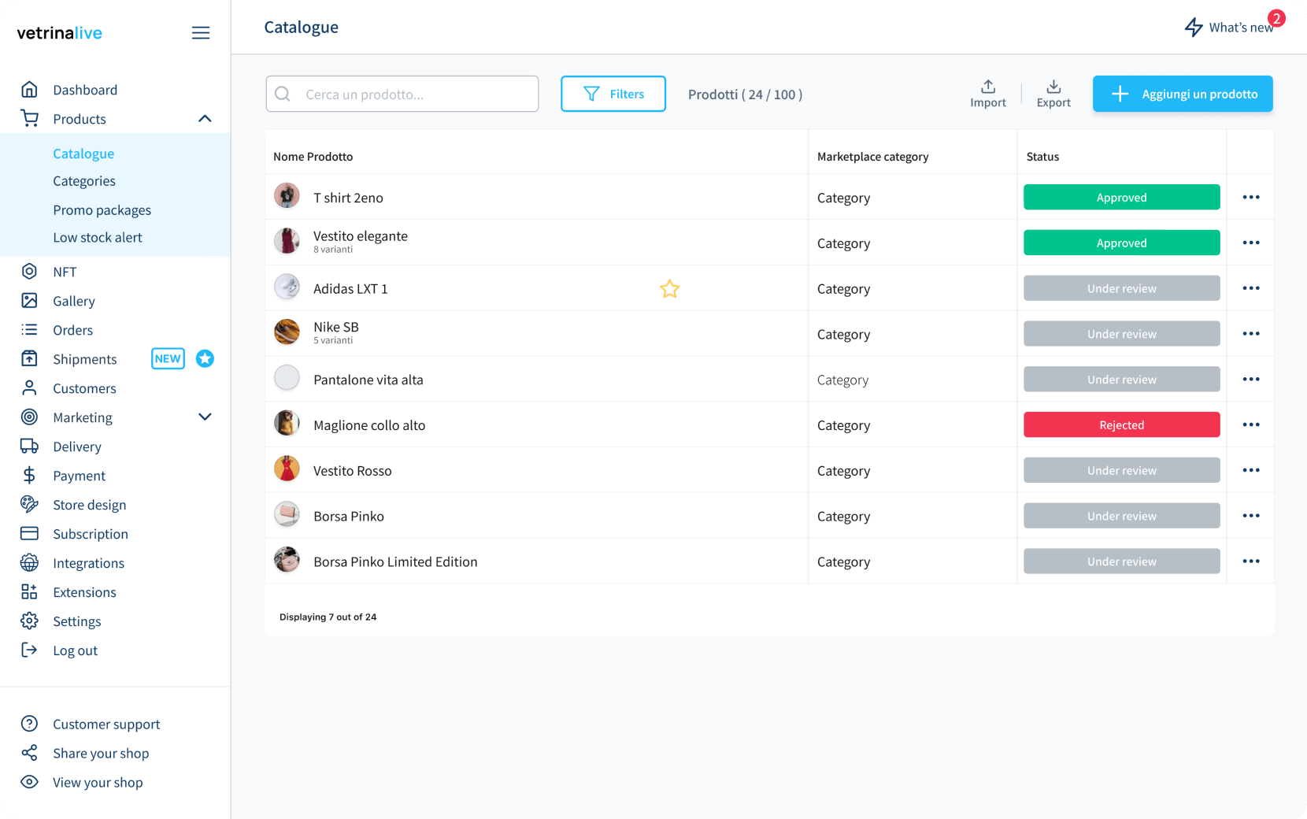Expand the Marketing submenu chevron
Viewport: 1307px width, 819px height.
pos(205,417)
